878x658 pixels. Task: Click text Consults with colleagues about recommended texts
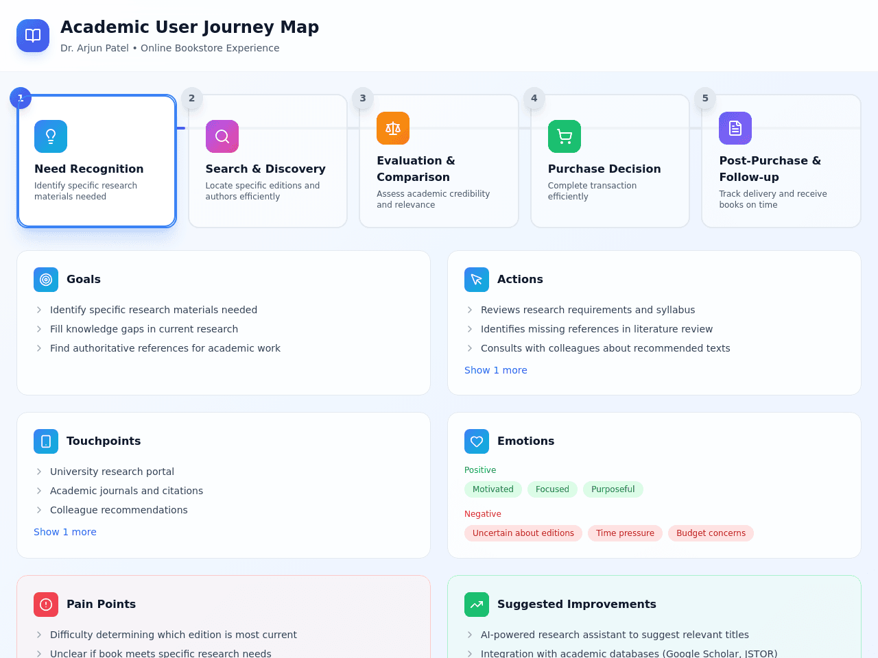pyautogui.click(x=606, y=348)
